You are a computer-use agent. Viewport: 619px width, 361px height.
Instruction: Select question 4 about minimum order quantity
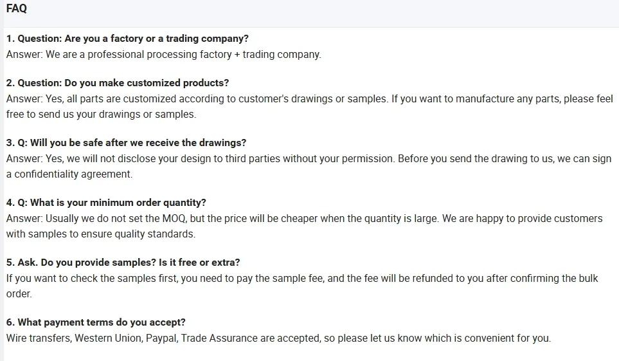pyautogui.click(x=106, y=203)
